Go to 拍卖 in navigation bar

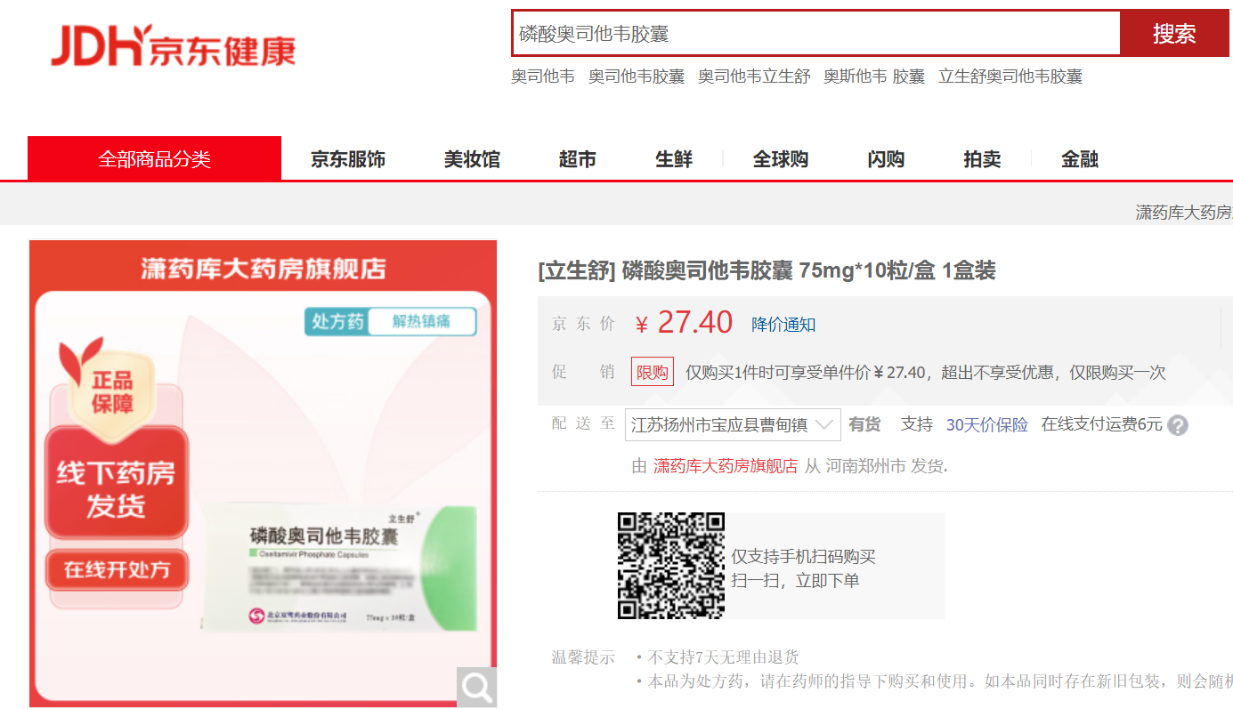[x=982, y=159]
